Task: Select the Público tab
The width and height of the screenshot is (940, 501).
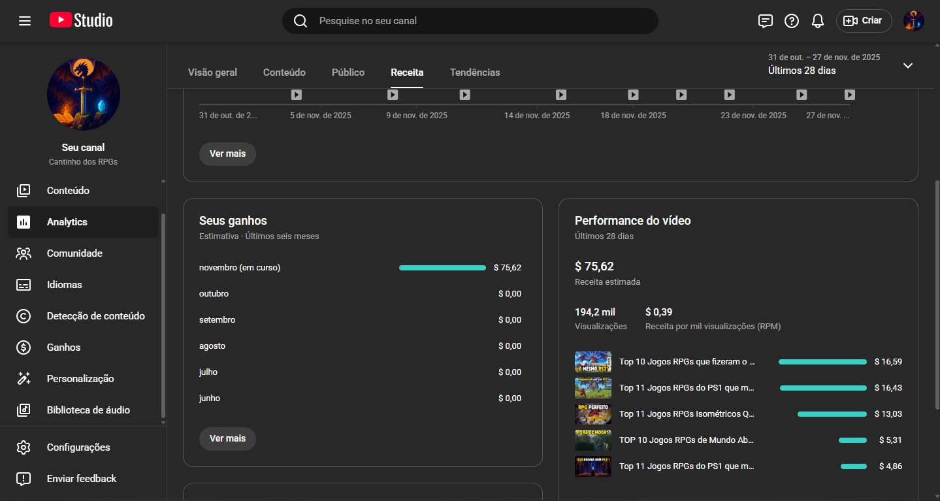Action: point(348,73)
